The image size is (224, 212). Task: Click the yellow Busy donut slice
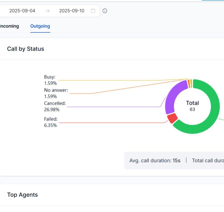point(191,83)
